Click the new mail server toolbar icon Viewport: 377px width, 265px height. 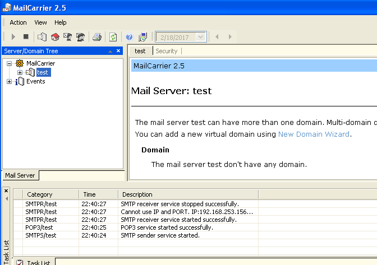click(43, 37)
